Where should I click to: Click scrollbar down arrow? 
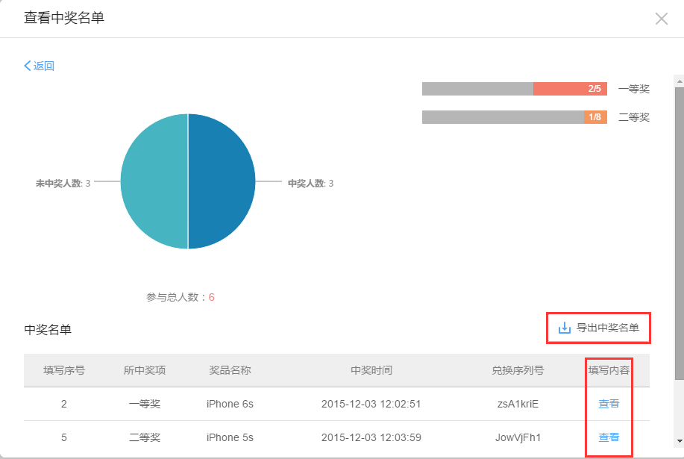[680, 441]
